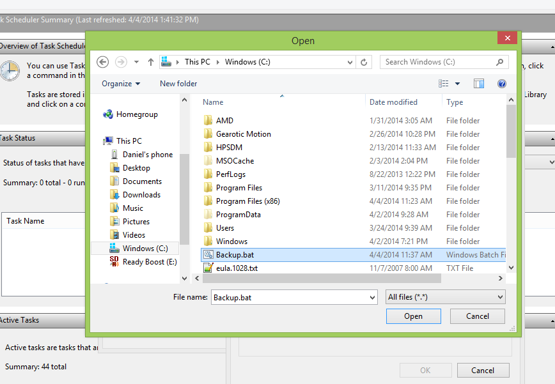Click the Help question mark icon
This screenshot has width=555, height=384.
pos(502,84)
